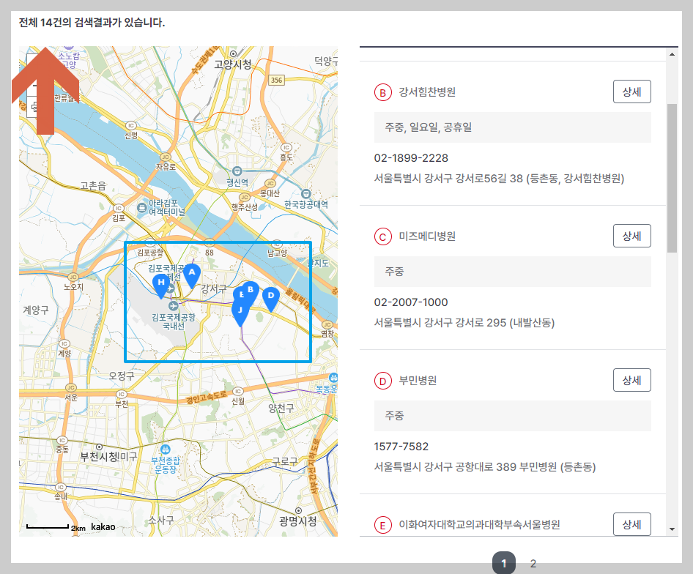Open details for 미즈메디병원
Viewport: 693px width, 574px height.
coord(632,236)
